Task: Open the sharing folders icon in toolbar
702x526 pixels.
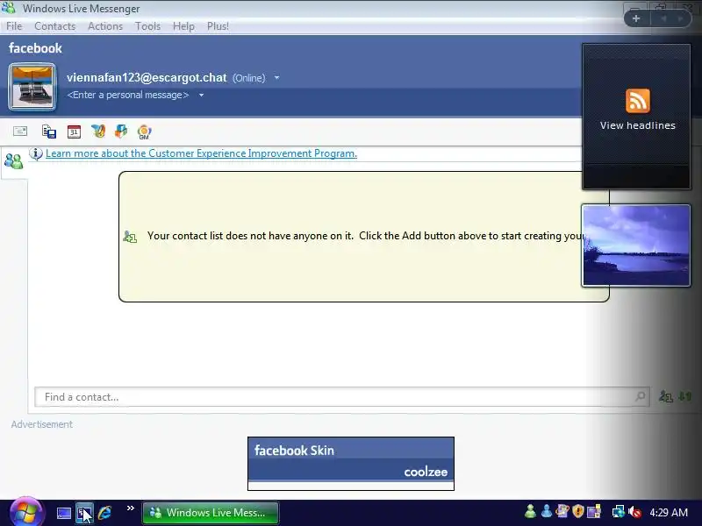Action: point(49,131)
